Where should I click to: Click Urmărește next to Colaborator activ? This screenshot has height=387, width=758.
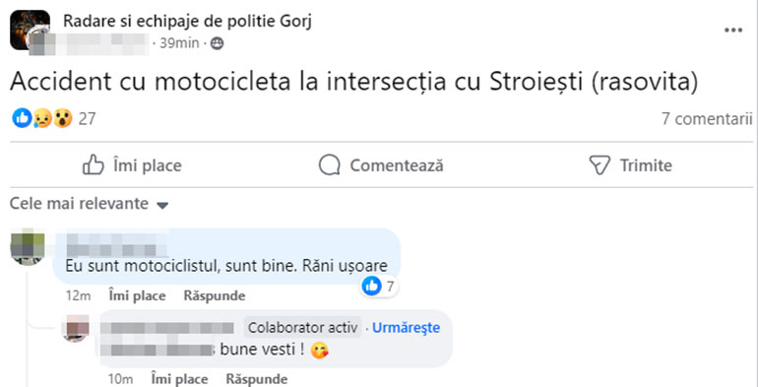coord(406,328)
